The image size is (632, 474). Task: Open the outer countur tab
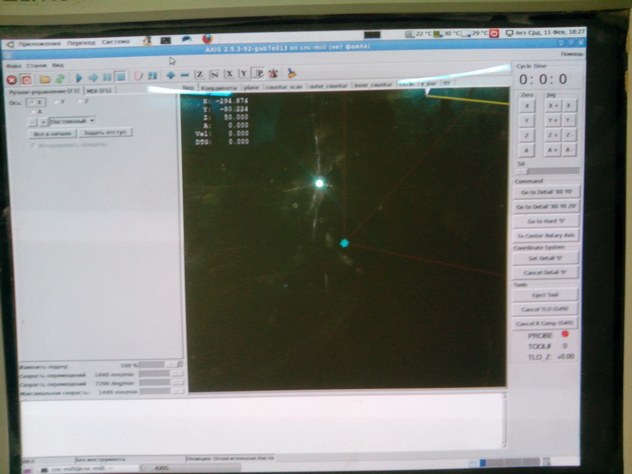[328, 86]
